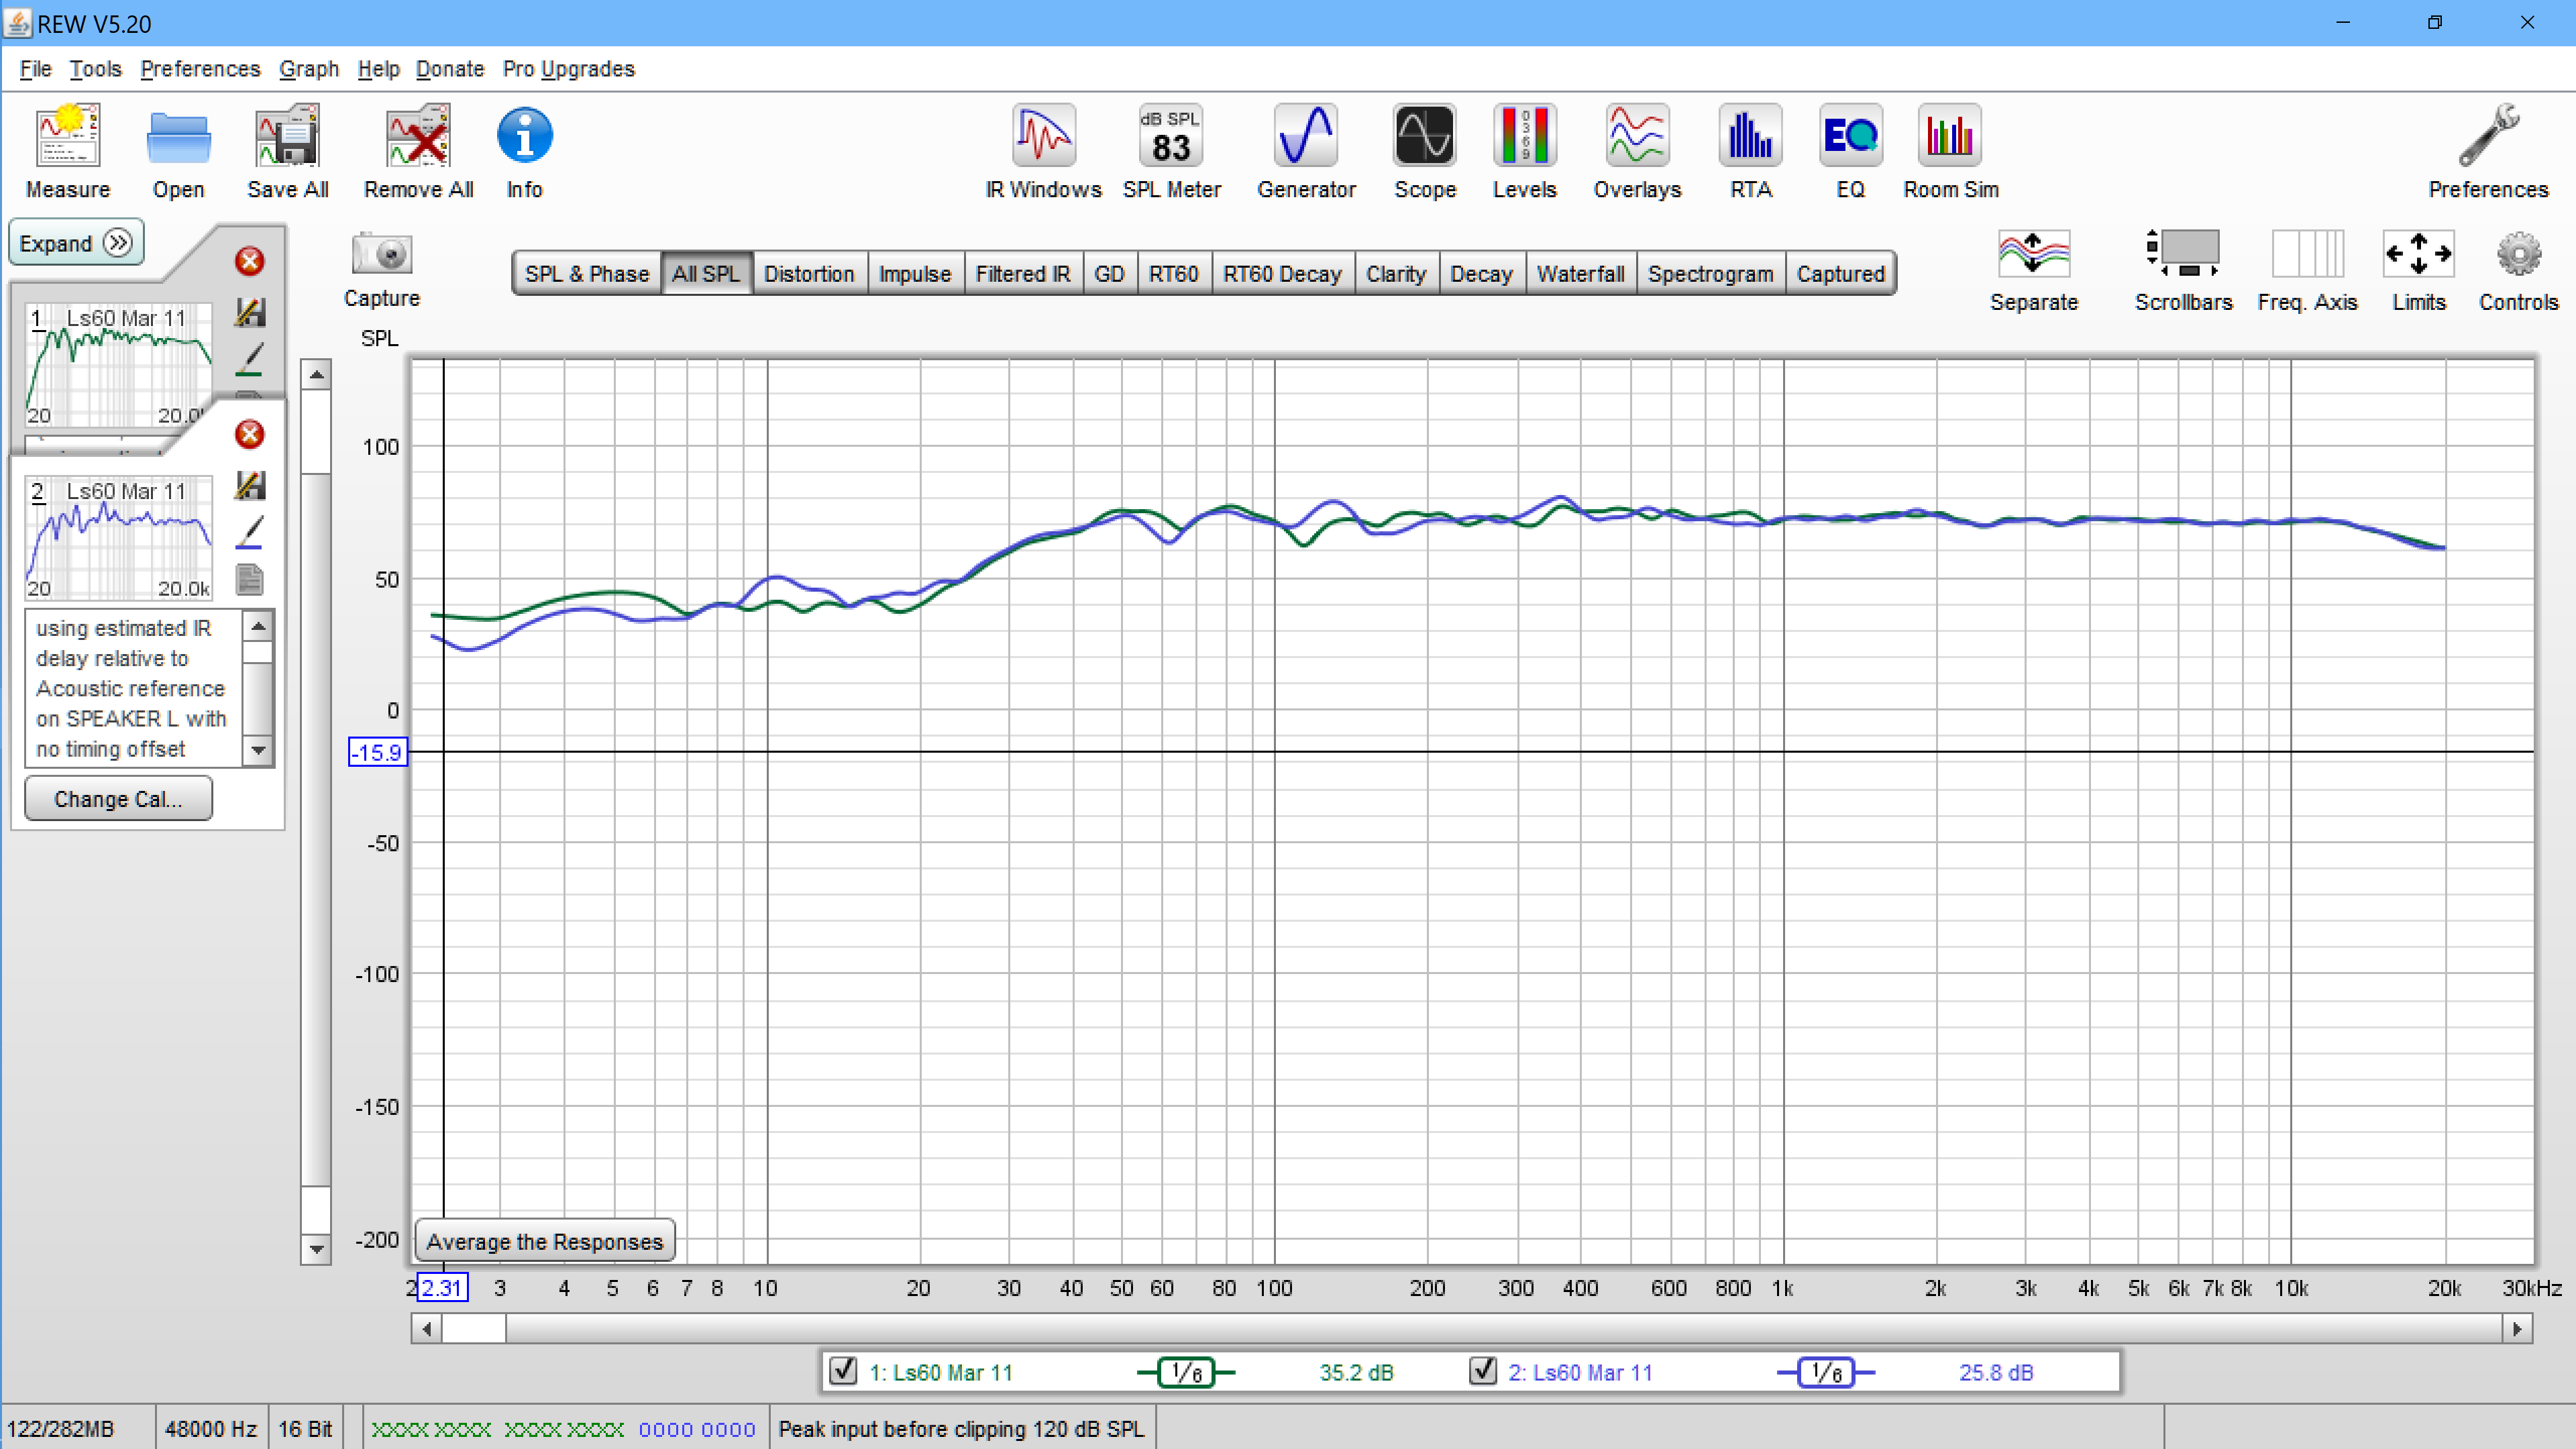Open IR Windows settings
The height and width of the screenshot is (1449, 2576).
(x=1043, y=136)
